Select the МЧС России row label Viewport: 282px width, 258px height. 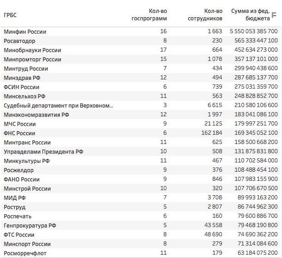coord(20,124)
